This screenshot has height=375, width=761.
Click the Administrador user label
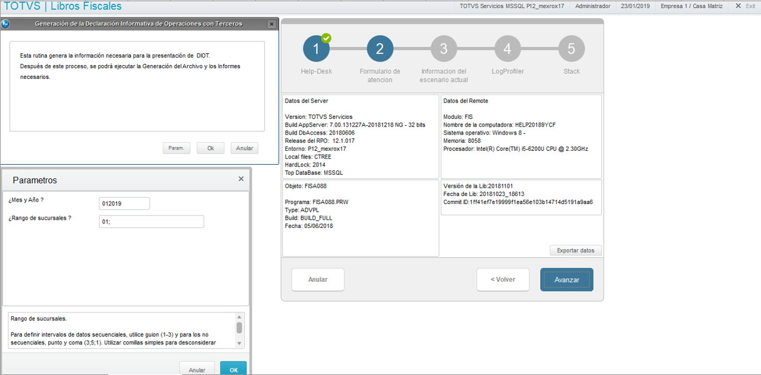593,6
